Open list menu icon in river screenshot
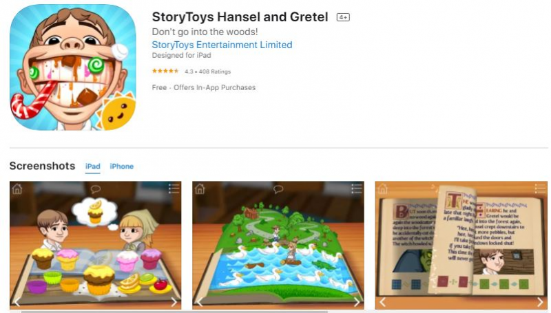 pos(357,188)
